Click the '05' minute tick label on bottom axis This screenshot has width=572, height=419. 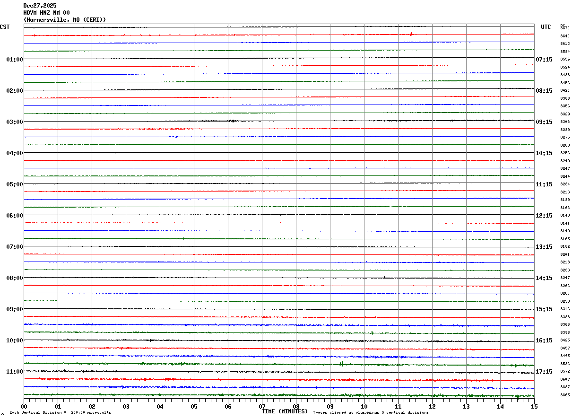point(194,406)
